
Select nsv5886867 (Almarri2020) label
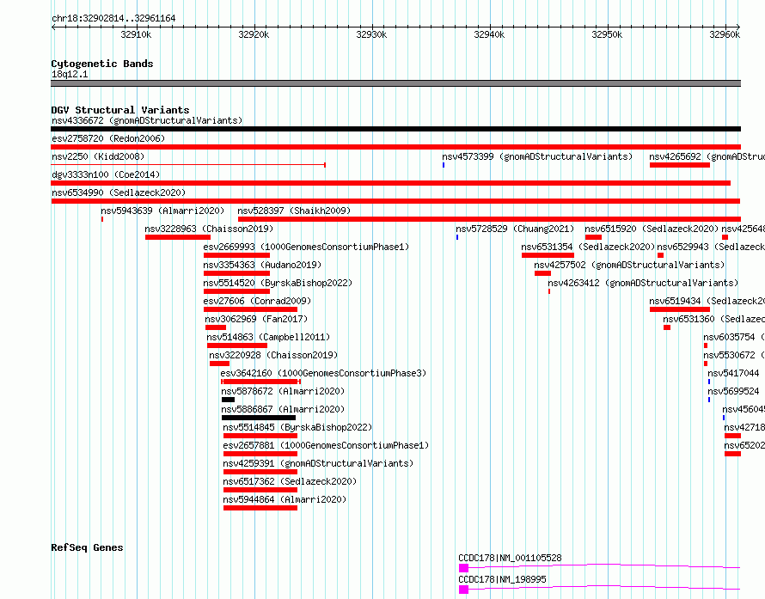pyautogui.click(x=283, y=409)
